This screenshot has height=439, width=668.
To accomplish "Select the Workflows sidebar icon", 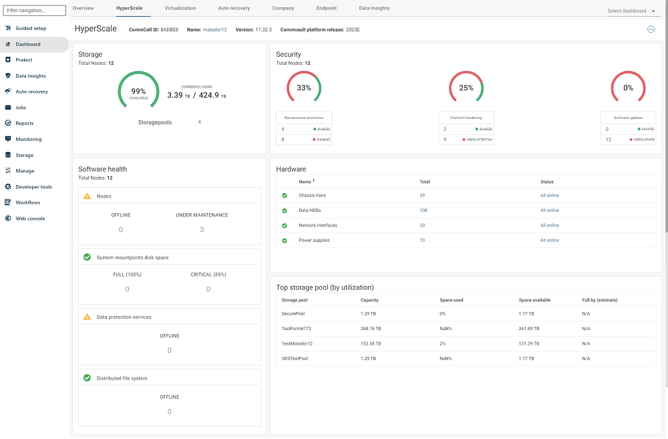I will tap(7, 202).
